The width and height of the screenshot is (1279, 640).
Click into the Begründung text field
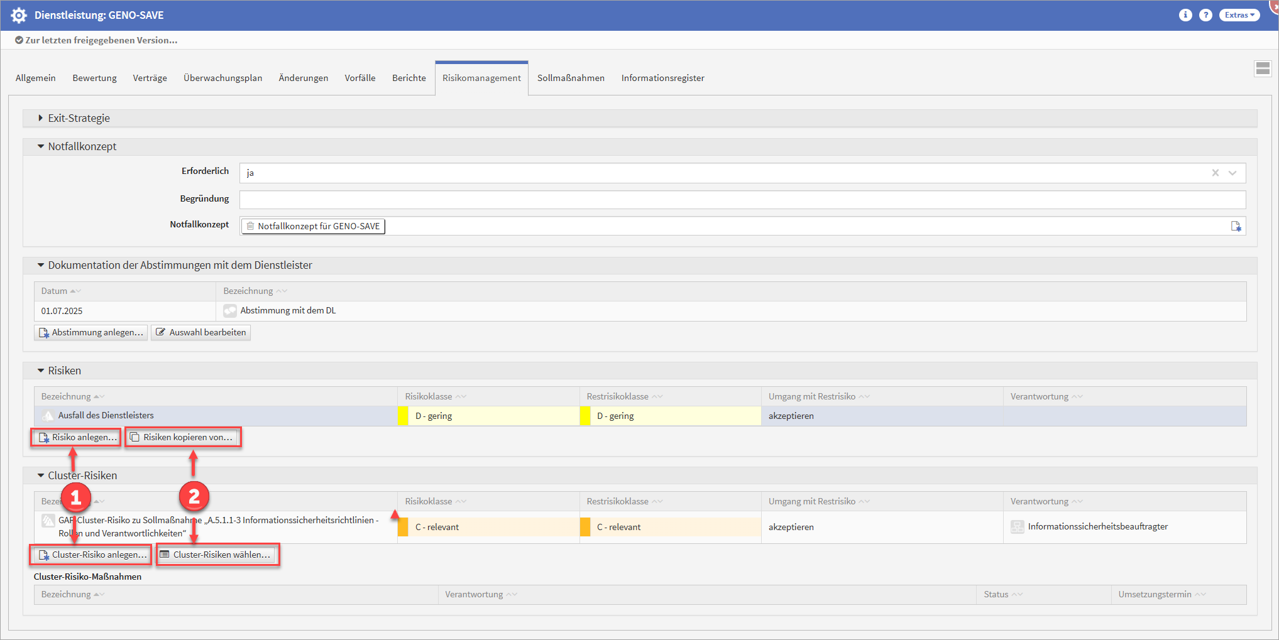[x=742, y=200]
